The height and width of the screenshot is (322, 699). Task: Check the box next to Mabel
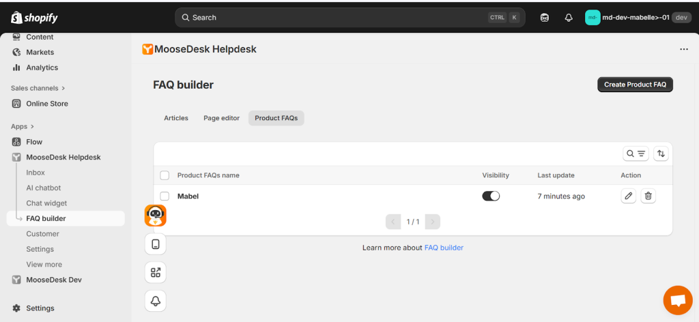coord(165,196)
